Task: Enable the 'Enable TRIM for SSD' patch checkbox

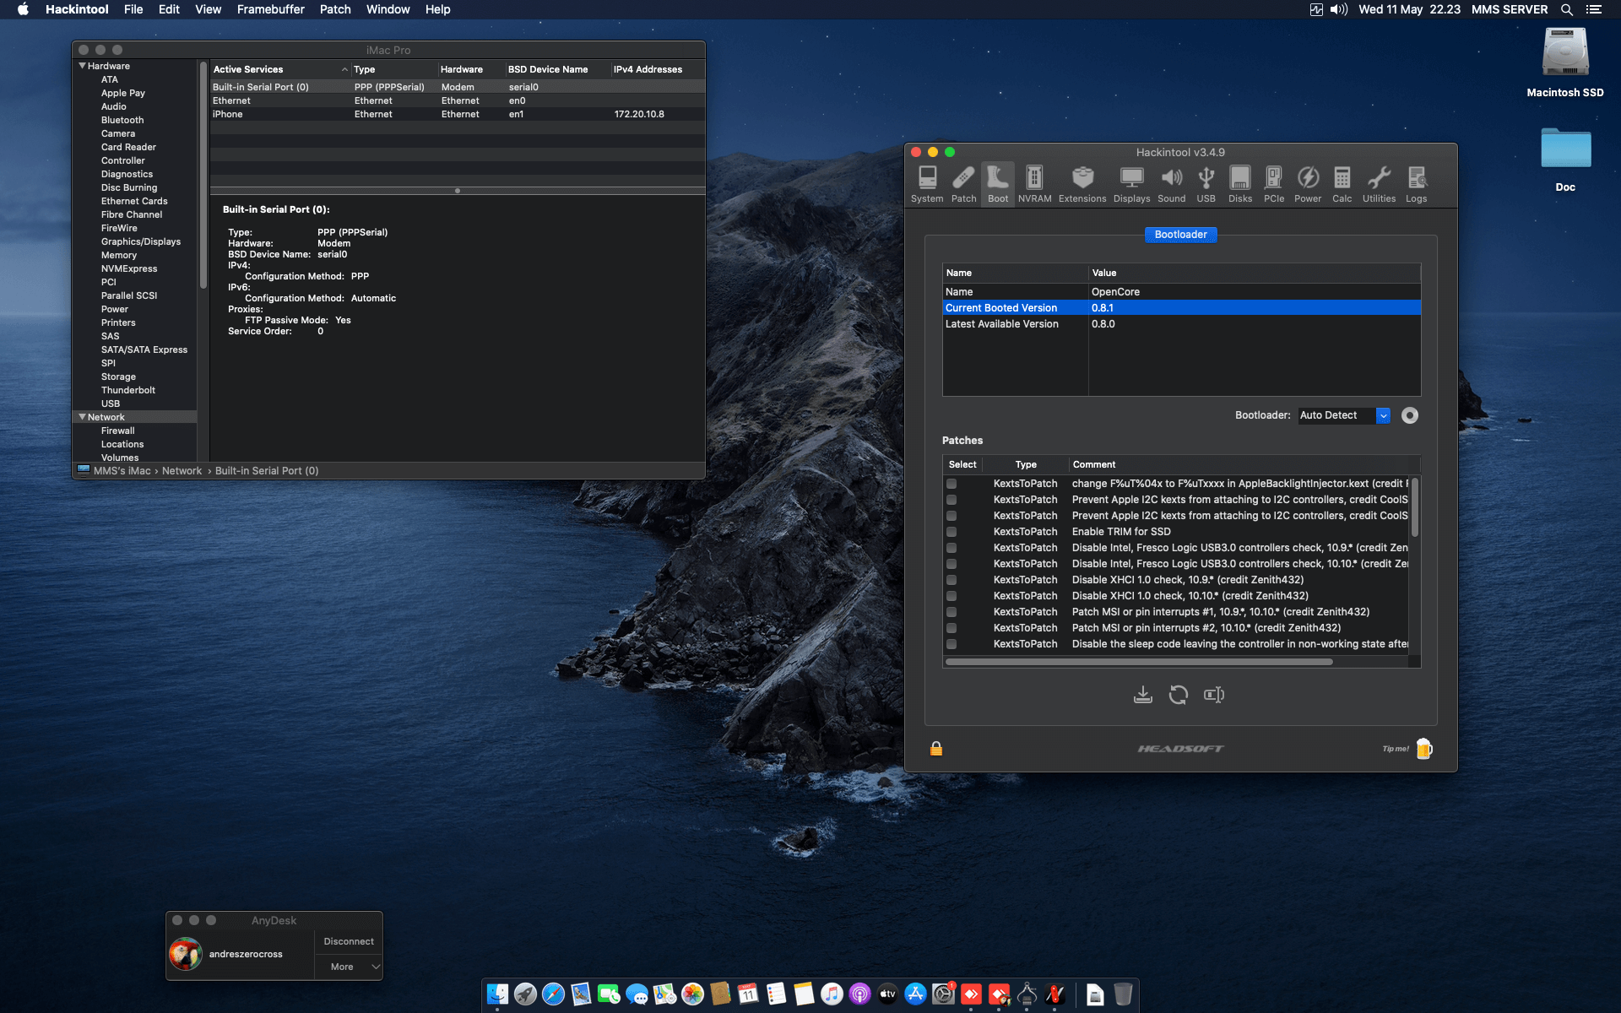Action: [x=951, y=531]
